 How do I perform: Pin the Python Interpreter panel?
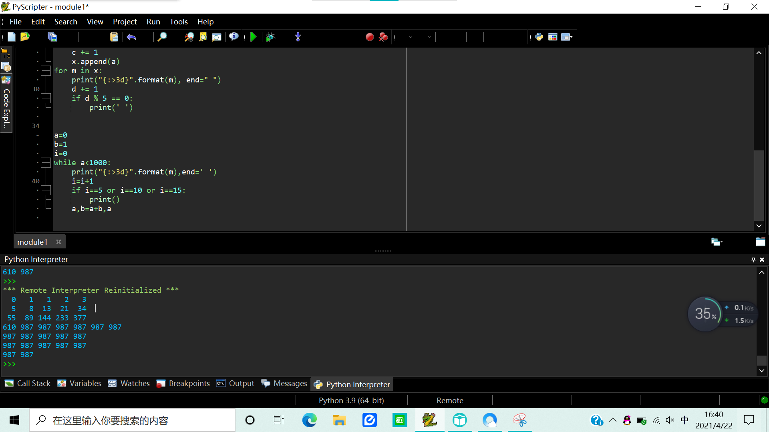point(753,260)
